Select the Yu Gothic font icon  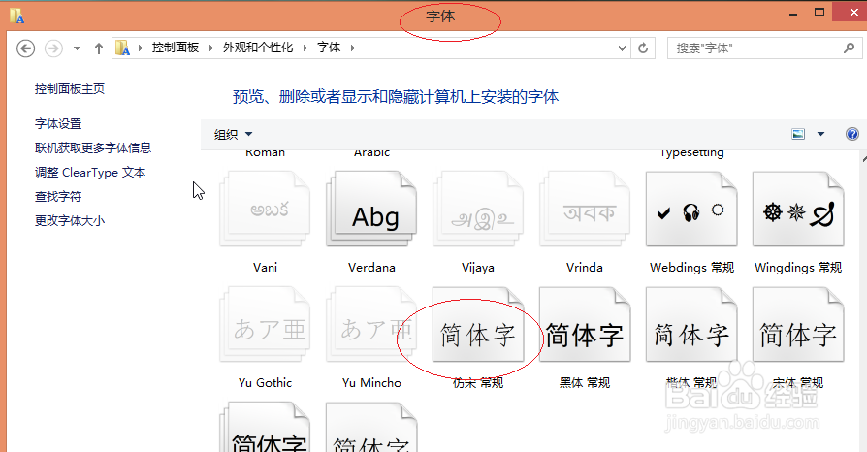(265, 324)
